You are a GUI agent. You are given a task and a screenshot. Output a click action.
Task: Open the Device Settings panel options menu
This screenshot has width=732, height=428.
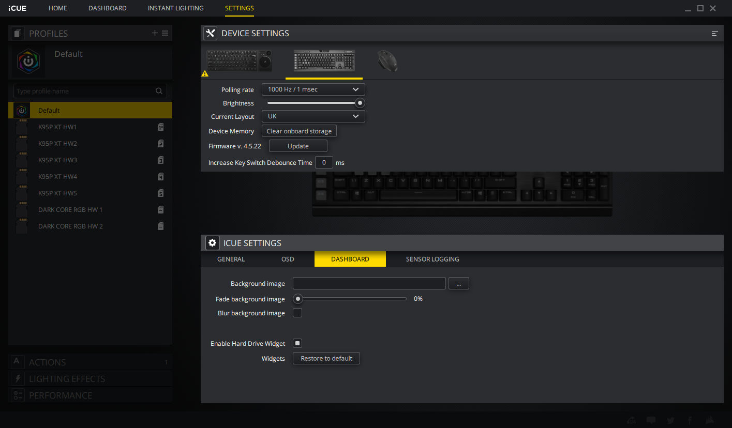pos(714,33)
